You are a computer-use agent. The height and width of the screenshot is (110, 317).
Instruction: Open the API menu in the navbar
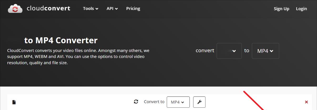tap(112, 8)
